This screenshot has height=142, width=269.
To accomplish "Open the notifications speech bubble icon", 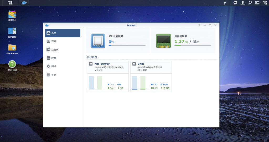I will pyautogui.click(x=235, y=3).
